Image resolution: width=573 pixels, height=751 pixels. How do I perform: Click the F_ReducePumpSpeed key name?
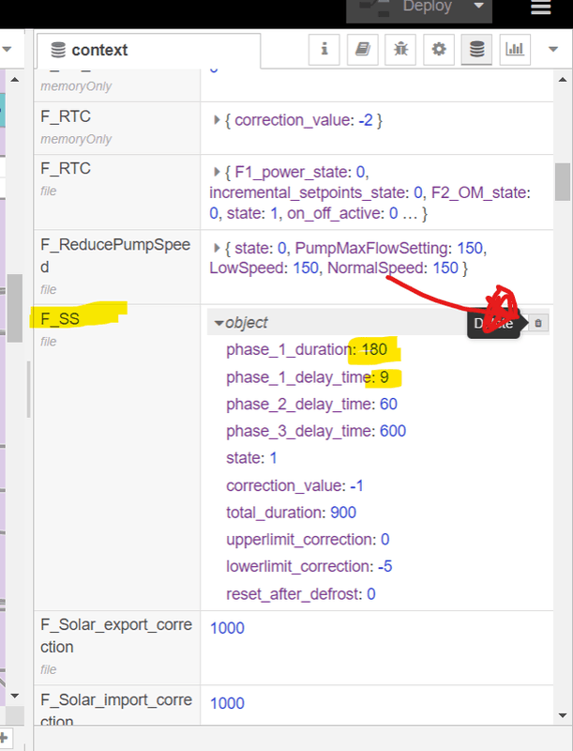115,255
